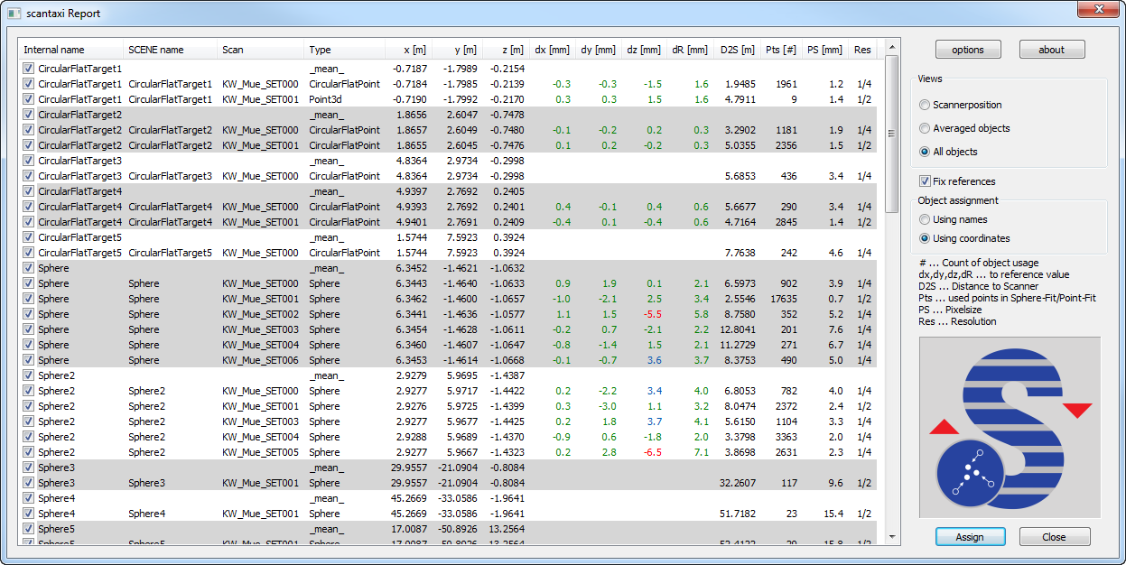This screenshot has height=565, width=1126.
Task: Click the dx [mm] column header
Action: click(553, 51)
